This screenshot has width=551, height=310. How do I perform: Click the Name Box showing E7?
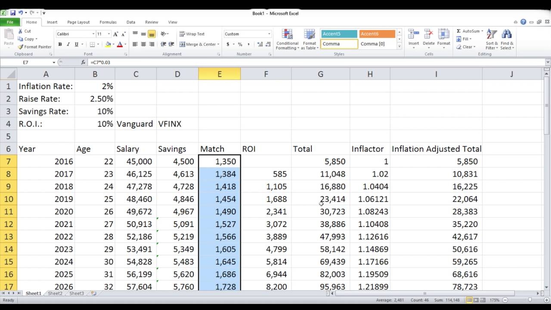[x=26, y=62]
